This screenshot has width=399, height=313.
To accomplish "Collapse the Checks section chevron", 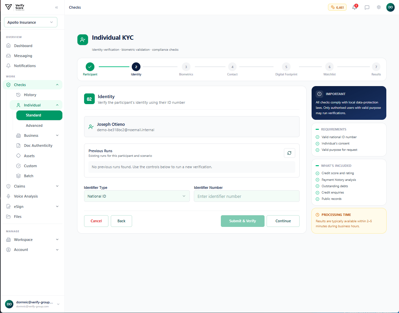I will (57, 85).
